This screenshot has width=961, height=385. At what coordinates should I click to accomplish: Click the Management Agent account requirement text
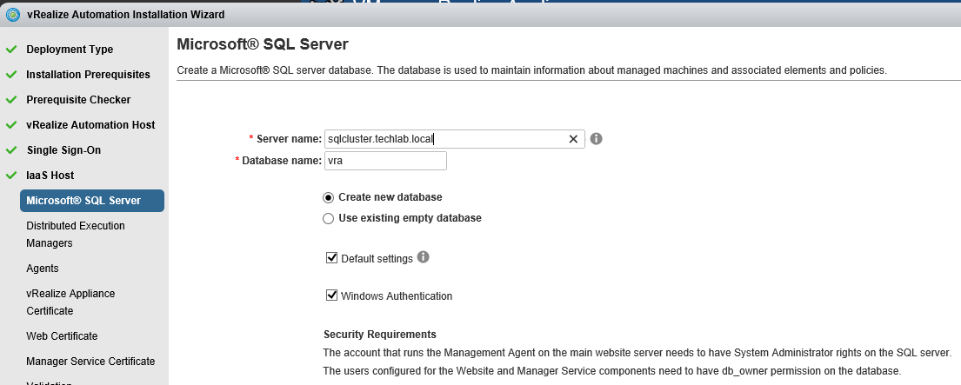[x=637, y=353]
